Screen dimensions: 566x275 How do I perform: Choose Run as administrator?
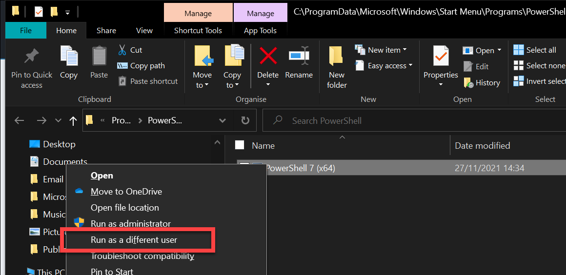(x=166, y=224)
